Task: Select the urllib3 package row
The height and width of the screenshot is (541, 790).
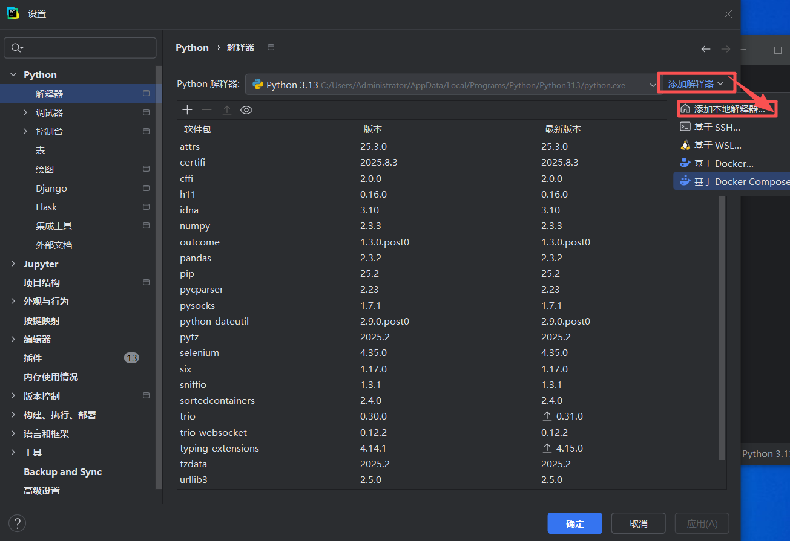Action: click(448, 479)
